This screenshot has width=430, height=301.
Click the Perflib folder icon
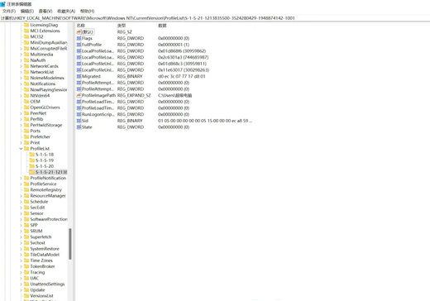tap(26, 119)
